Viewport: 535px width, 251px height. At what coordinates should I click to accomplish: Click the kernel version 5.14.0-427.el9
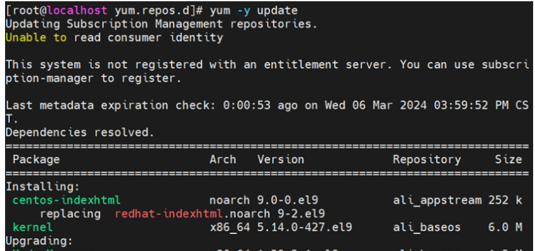click(304, 227)
